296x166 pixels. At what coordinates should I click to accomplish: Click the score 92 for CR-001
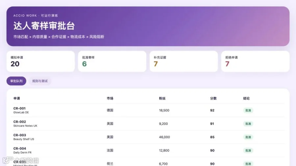[x=212, y=110]
